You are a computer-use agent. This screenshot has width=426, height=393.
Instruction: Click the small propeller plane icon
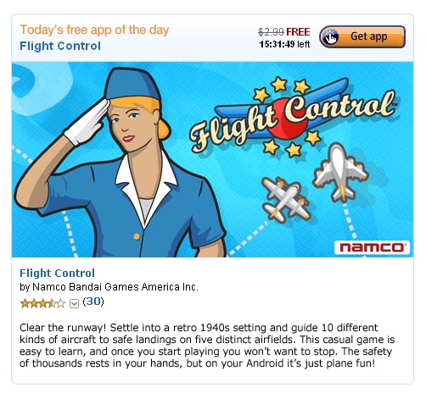[286, 199]
